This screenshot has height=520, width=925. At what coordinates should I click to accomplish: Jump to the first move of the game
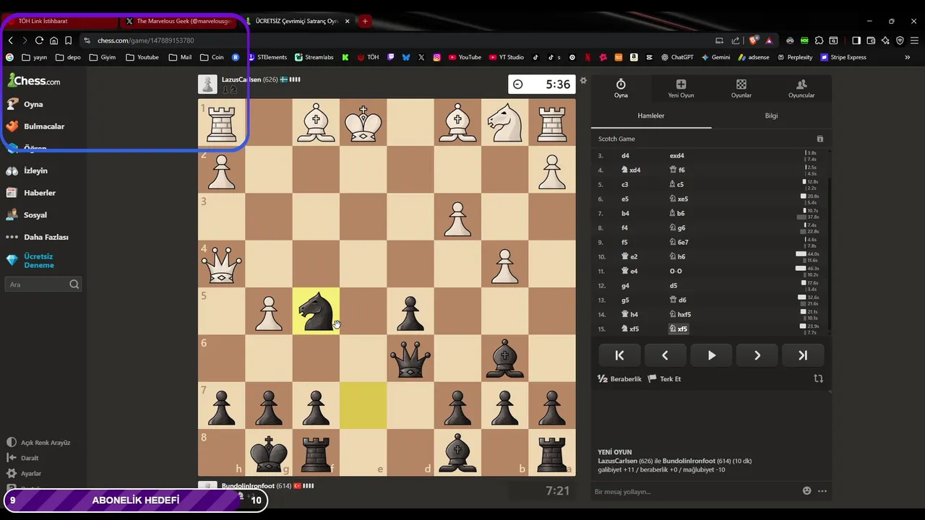pos(619,355)
